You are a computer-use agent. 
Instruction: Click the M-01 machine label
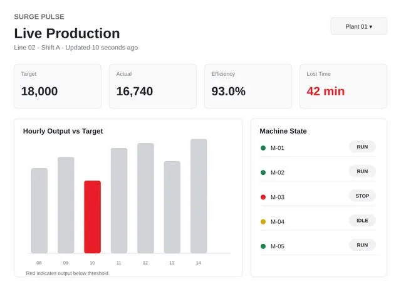click(x=277, y=148)
